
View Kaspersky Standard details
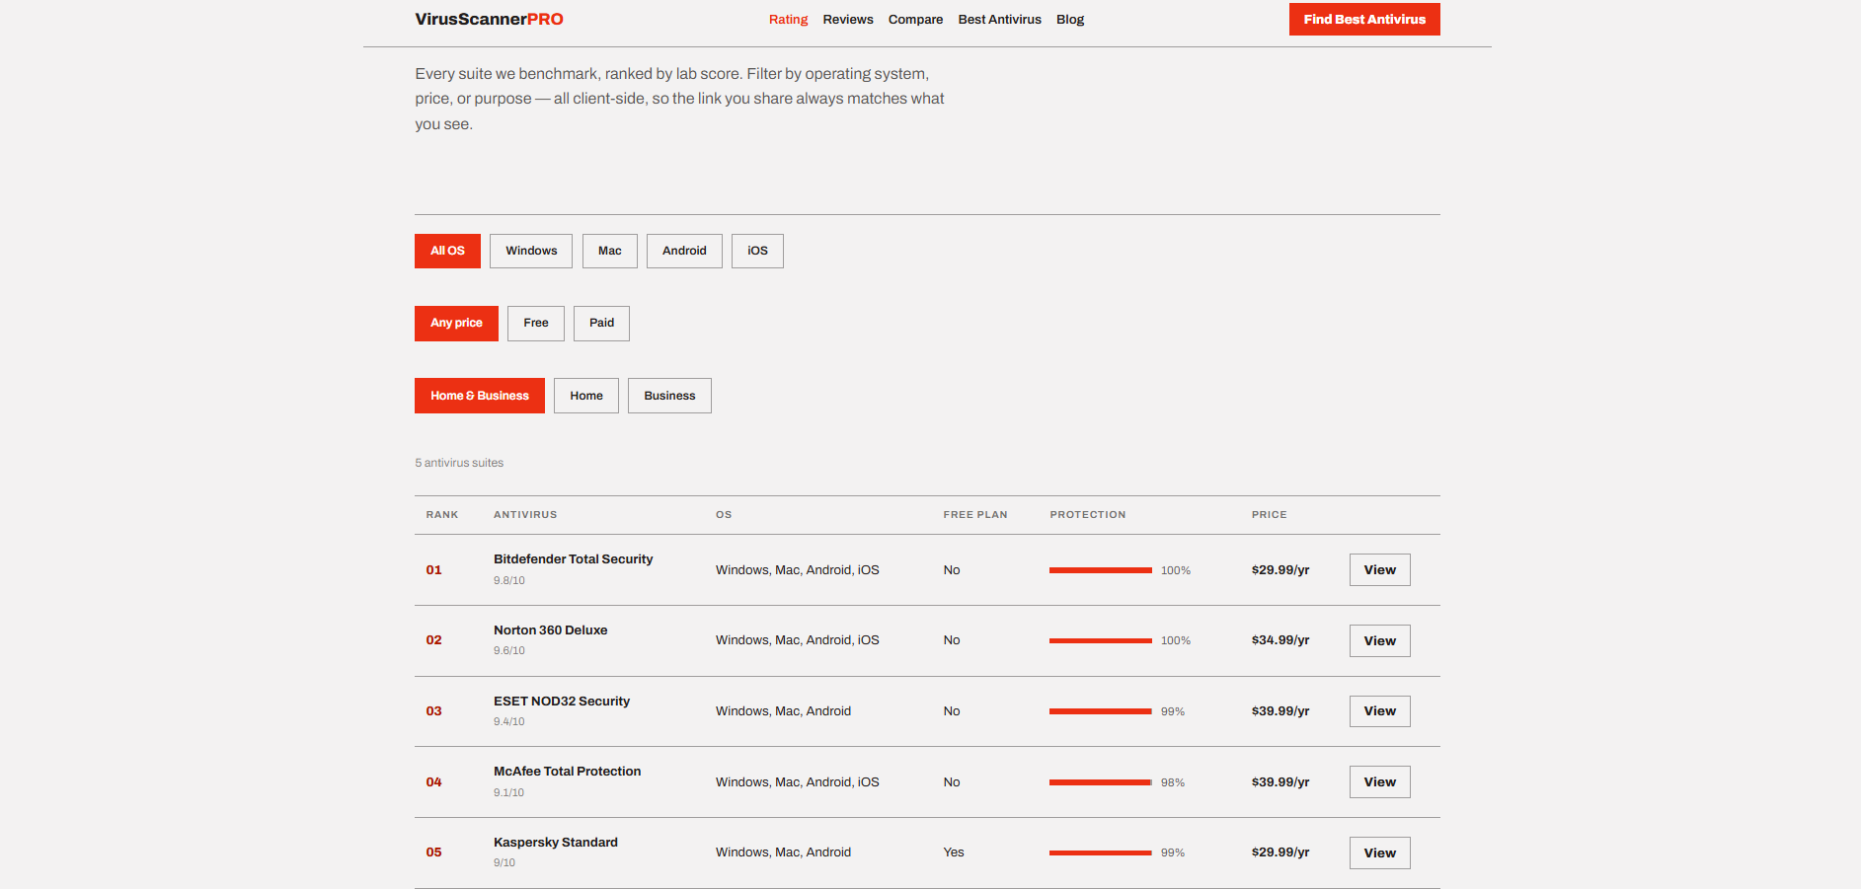coord(1379,852)
